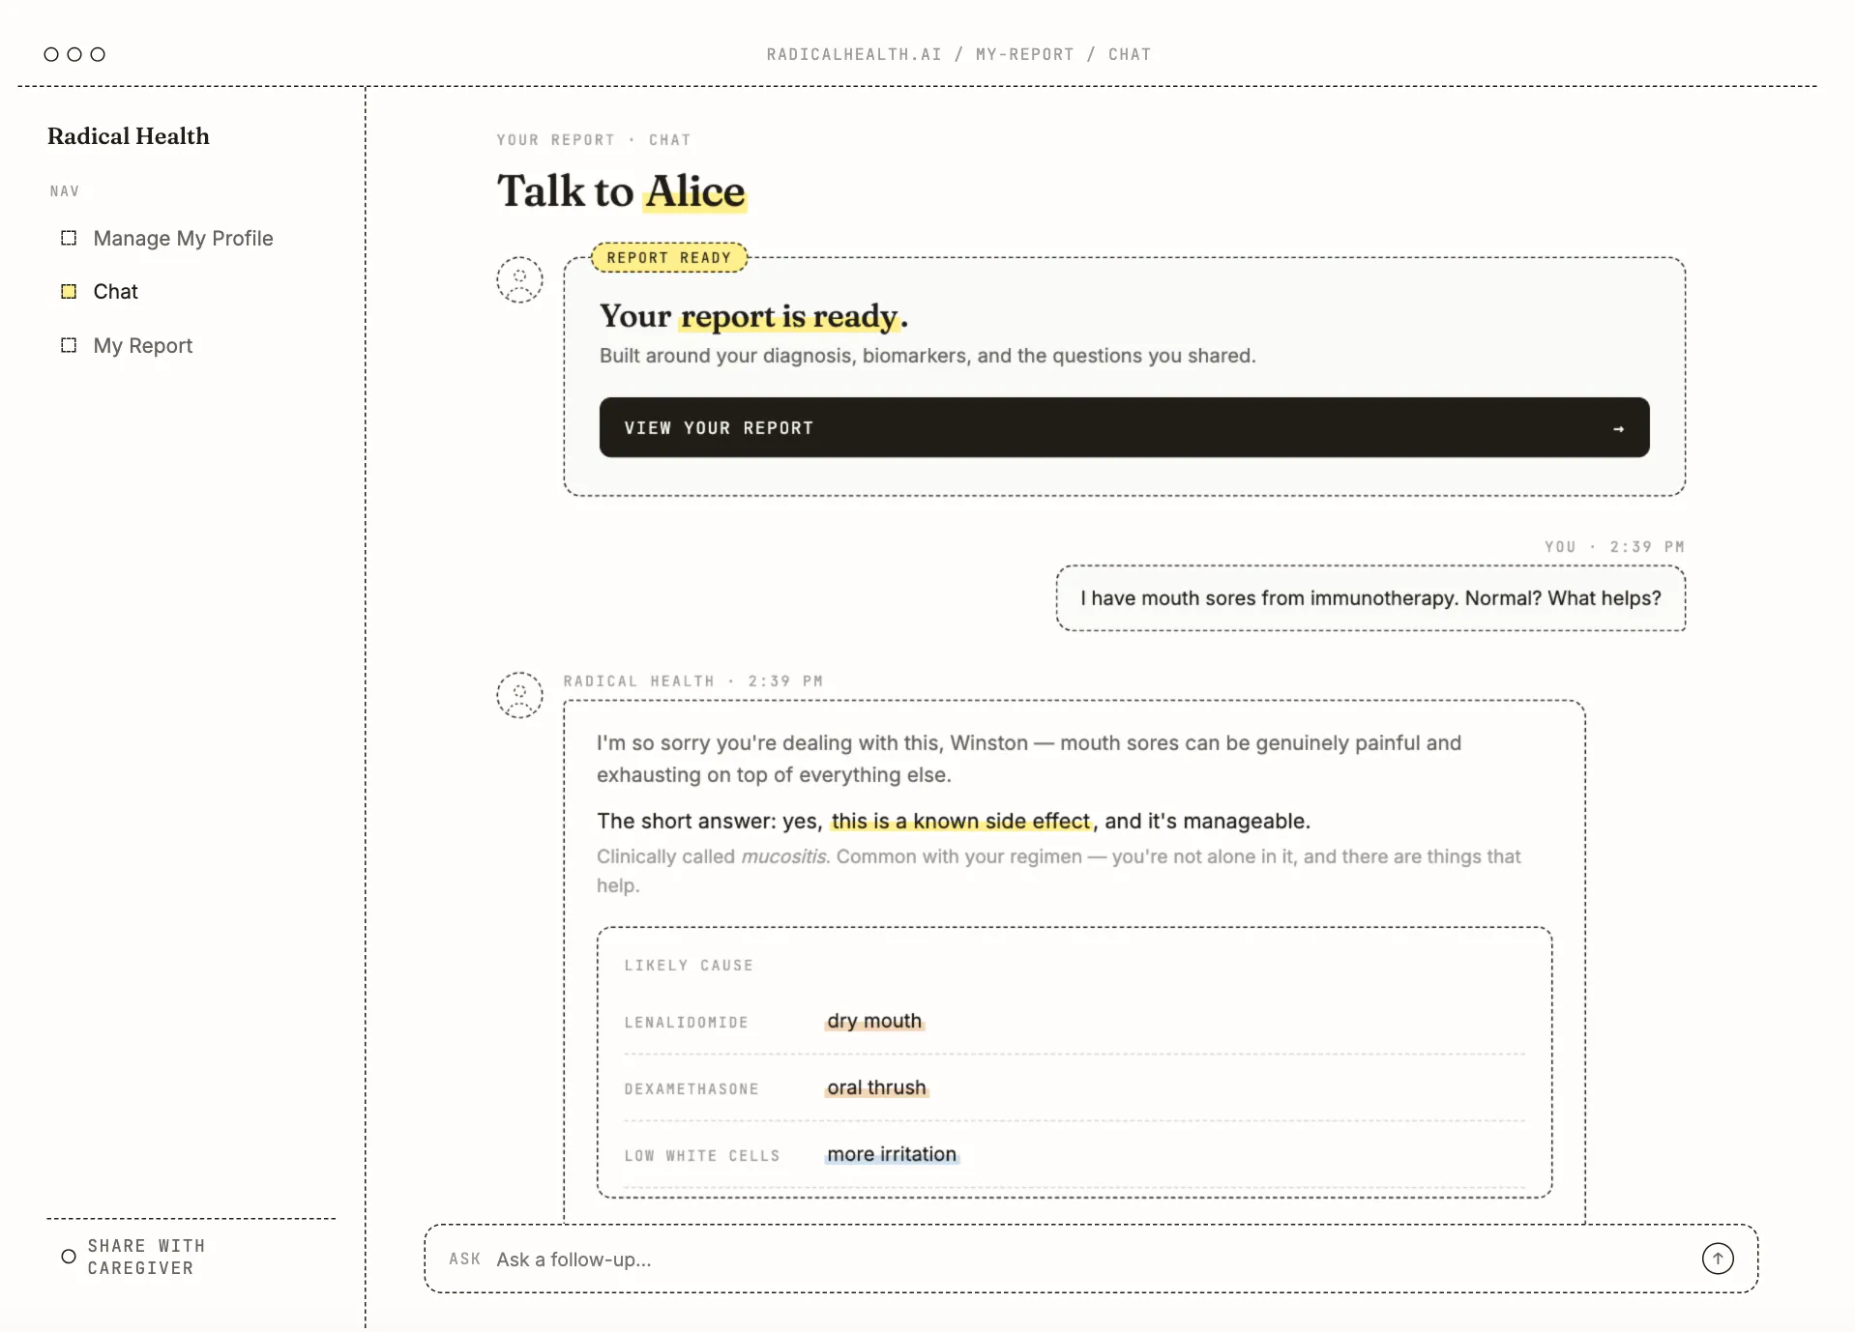Click the send arrow icon in ask box
The height and width of the screenshot is (1332, 1855).
pos(1718,1258)
